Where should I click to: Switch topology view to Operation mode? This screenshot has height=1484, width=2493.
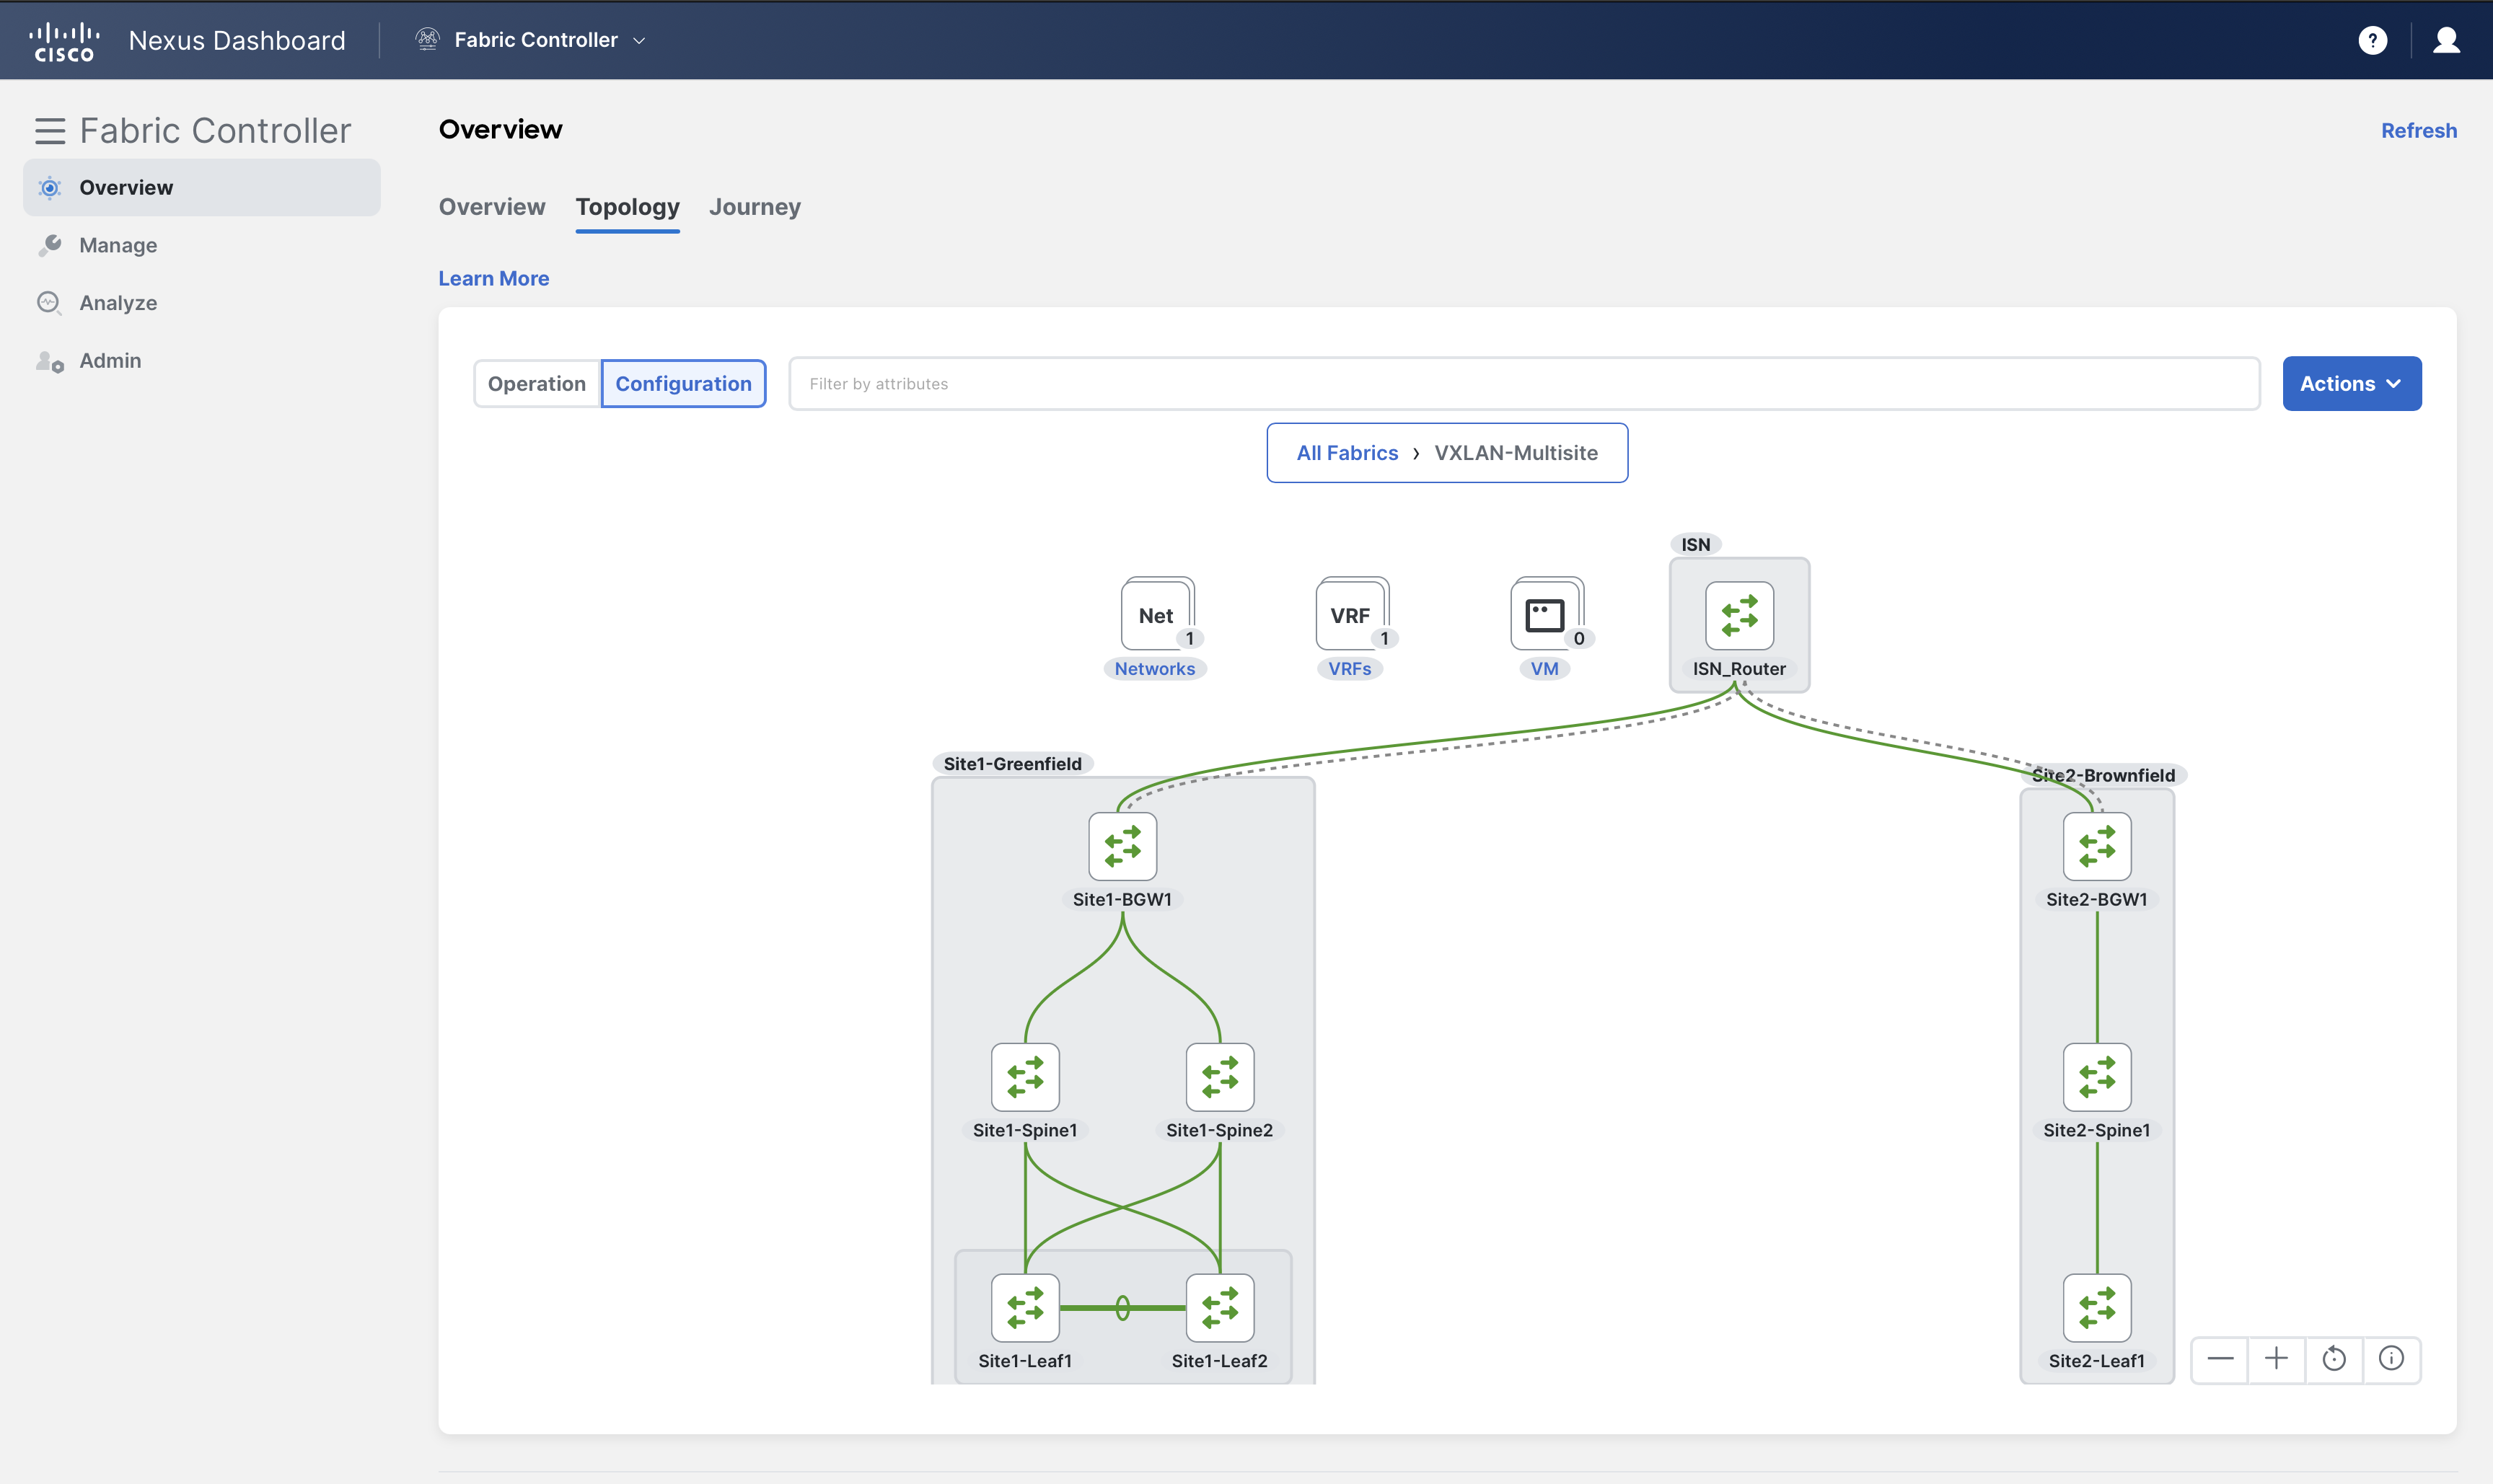click(x=537, y=383)
